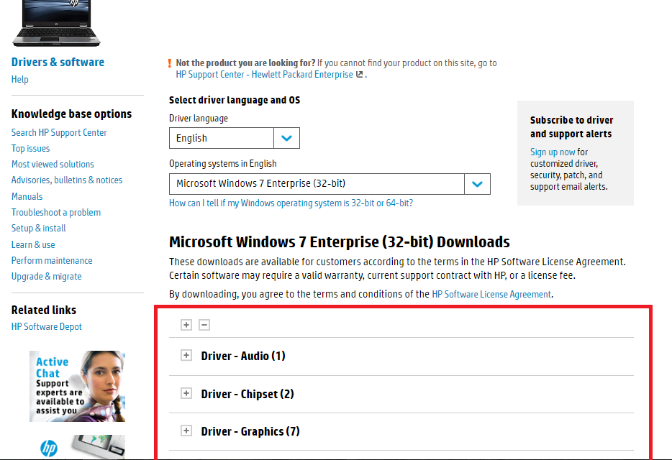Click the Driver - Chipset (2) title text
The height and width of the screenshot is (460, 672).
[248, 394]
